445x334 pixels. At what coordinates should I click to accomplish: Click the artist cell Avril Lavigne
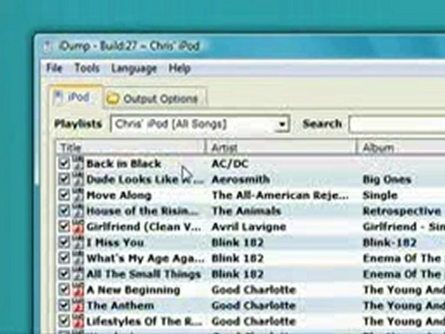pyautogui.click(x=249, y=227)
